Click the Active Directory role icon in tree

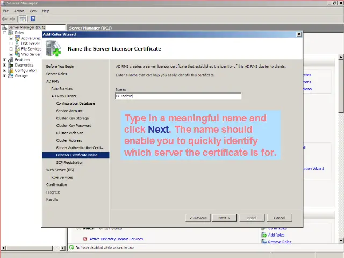pyautogui.click(x=17, y=38)
